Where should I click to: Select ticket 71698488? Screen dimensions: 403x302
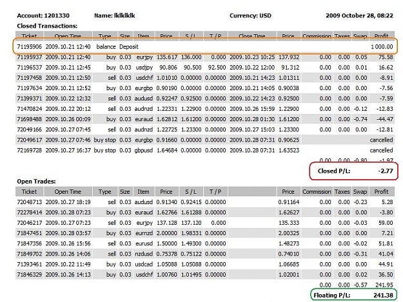coord(29,119)
